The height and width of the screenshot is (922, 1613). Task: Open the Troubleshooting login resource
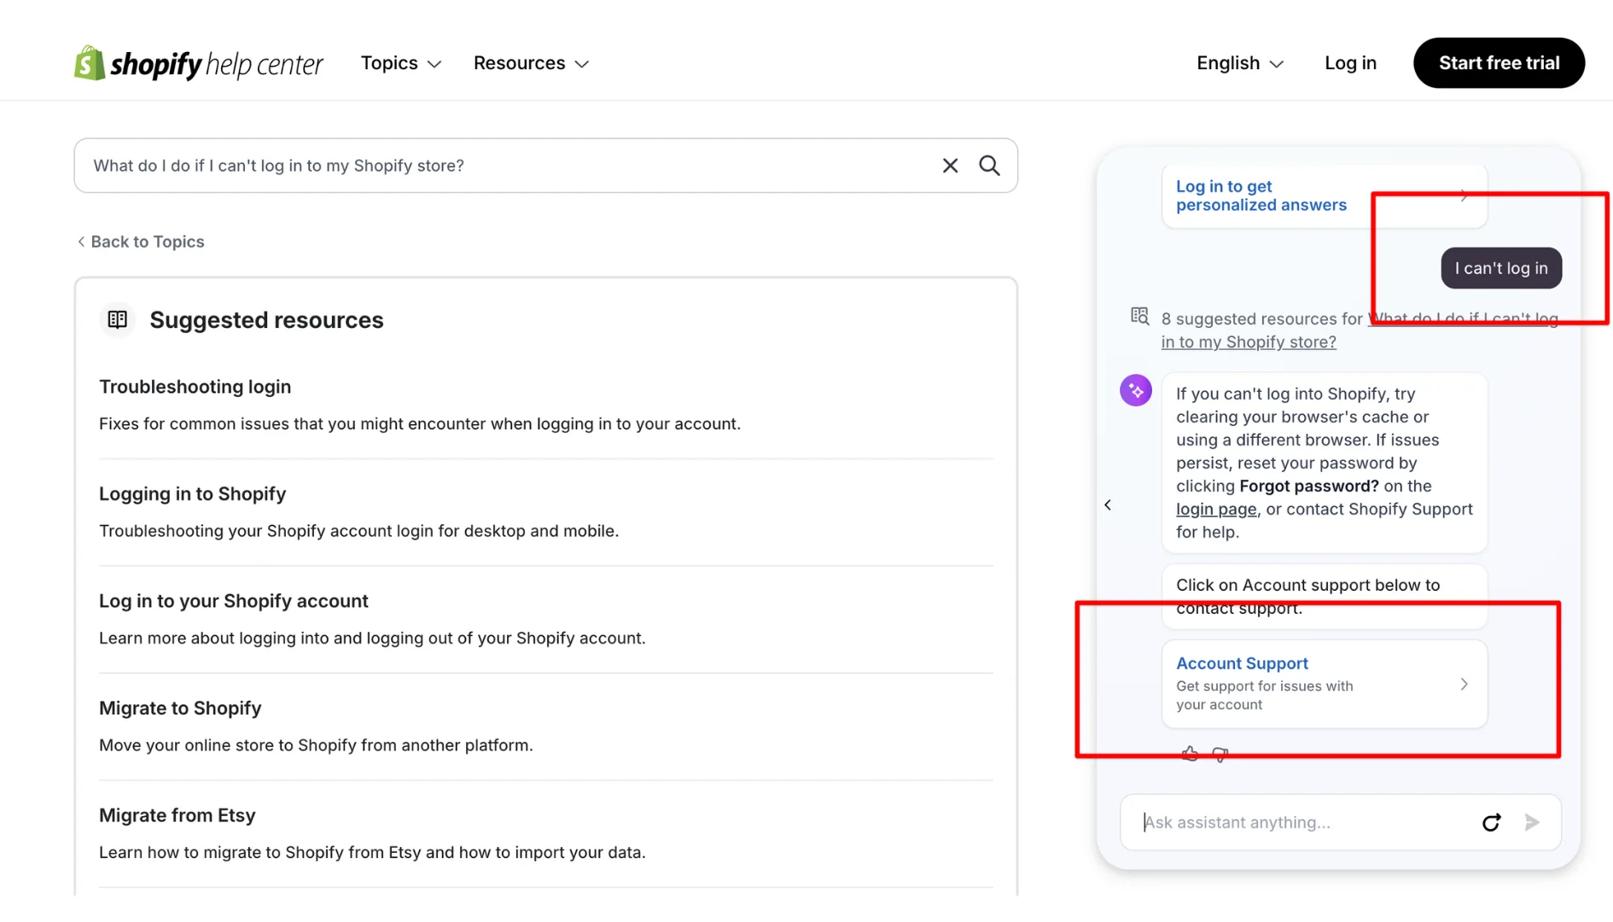click(x=195, y=387)
